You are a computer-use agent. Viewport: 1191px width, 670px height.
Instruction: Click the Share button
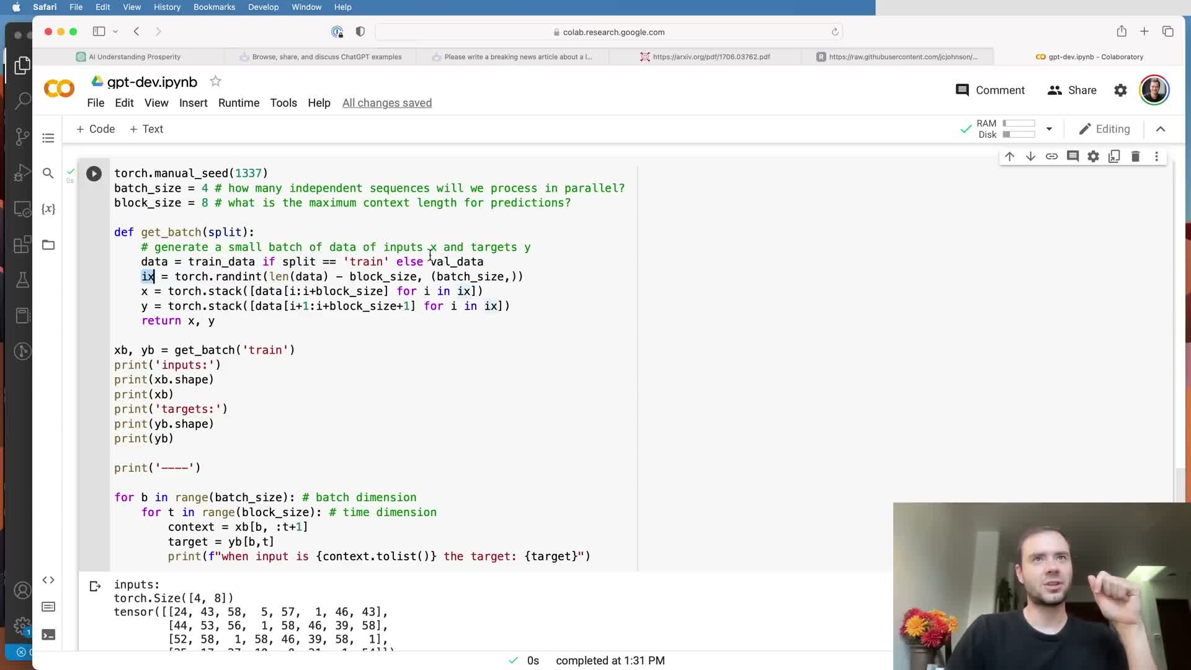pos(1072,90)
